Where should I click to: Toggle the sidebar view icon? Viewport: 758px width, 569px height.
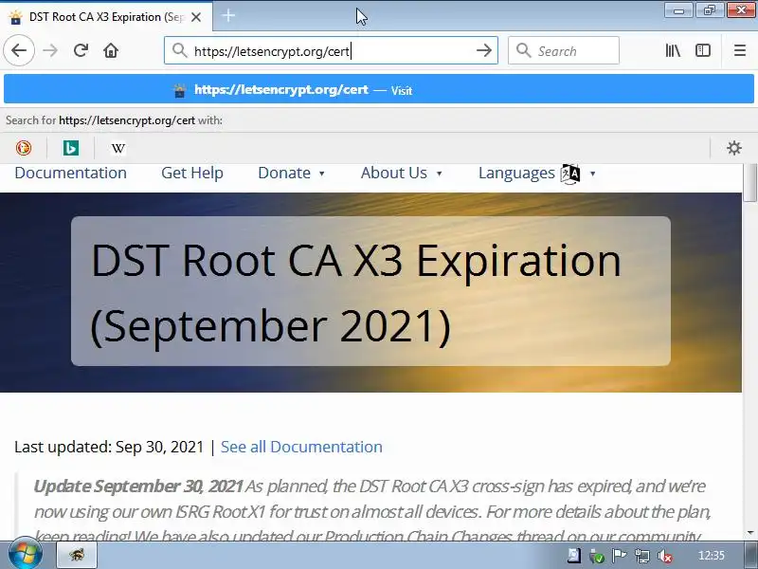(703, 50)
